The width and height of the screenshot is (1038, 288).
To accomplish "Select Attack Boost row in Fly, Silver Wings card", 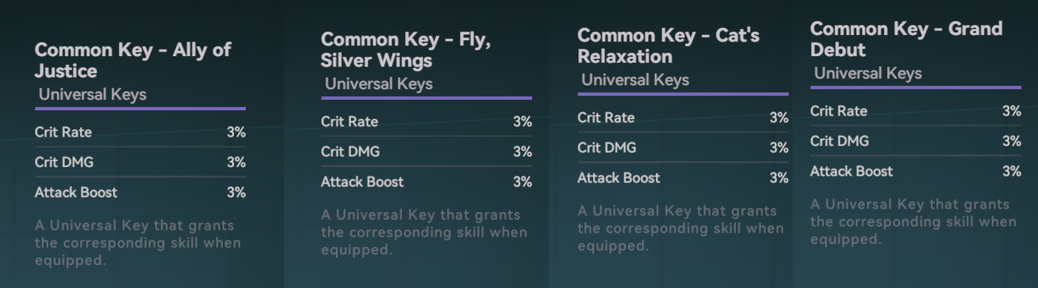I will coord(426,182).
